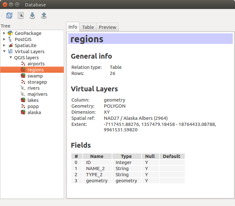Select the airports layer
Image resolution: width=235 pixels, height=206 pixels.
coord(36,64)
